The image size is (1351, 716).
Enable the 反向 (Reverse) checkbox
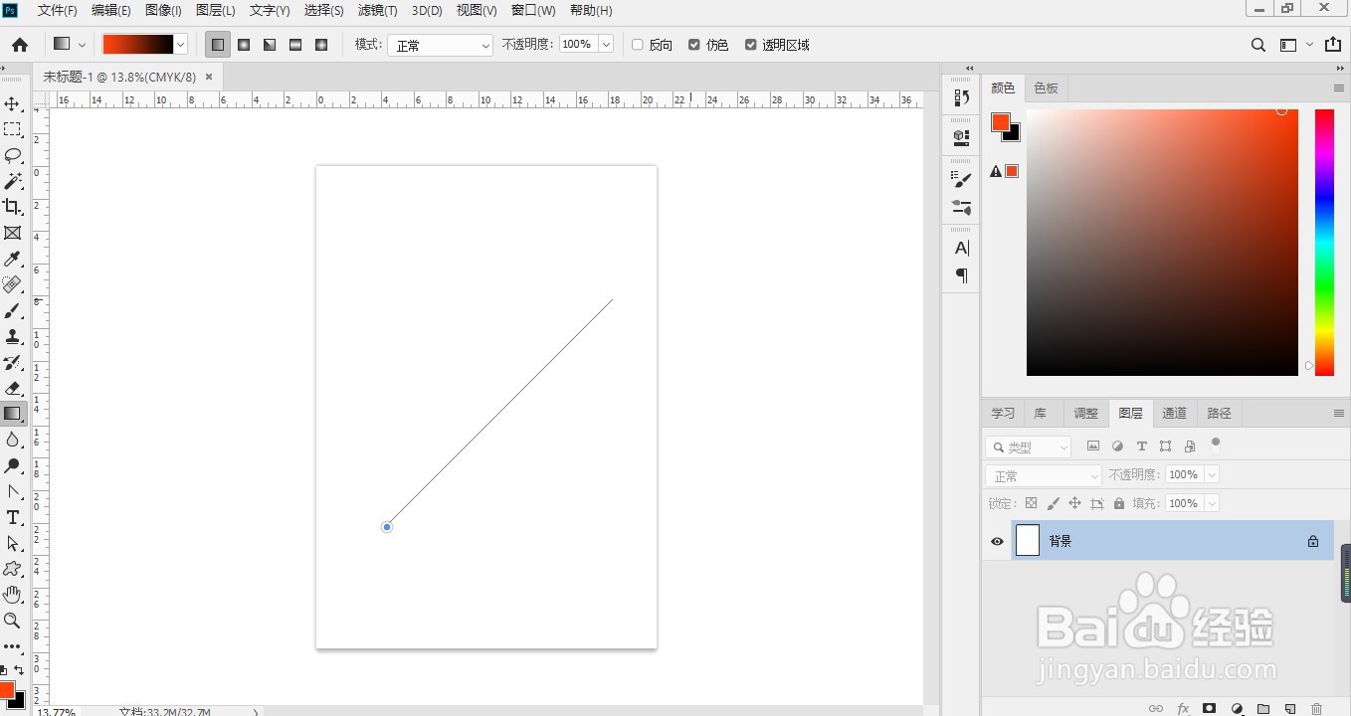click(638, 45)
